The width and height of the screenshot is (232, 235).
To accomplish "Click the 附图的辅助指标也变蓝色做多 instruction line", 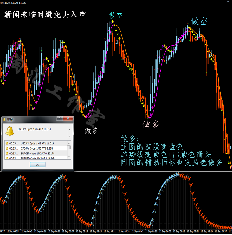I will (x=172, y=162).
